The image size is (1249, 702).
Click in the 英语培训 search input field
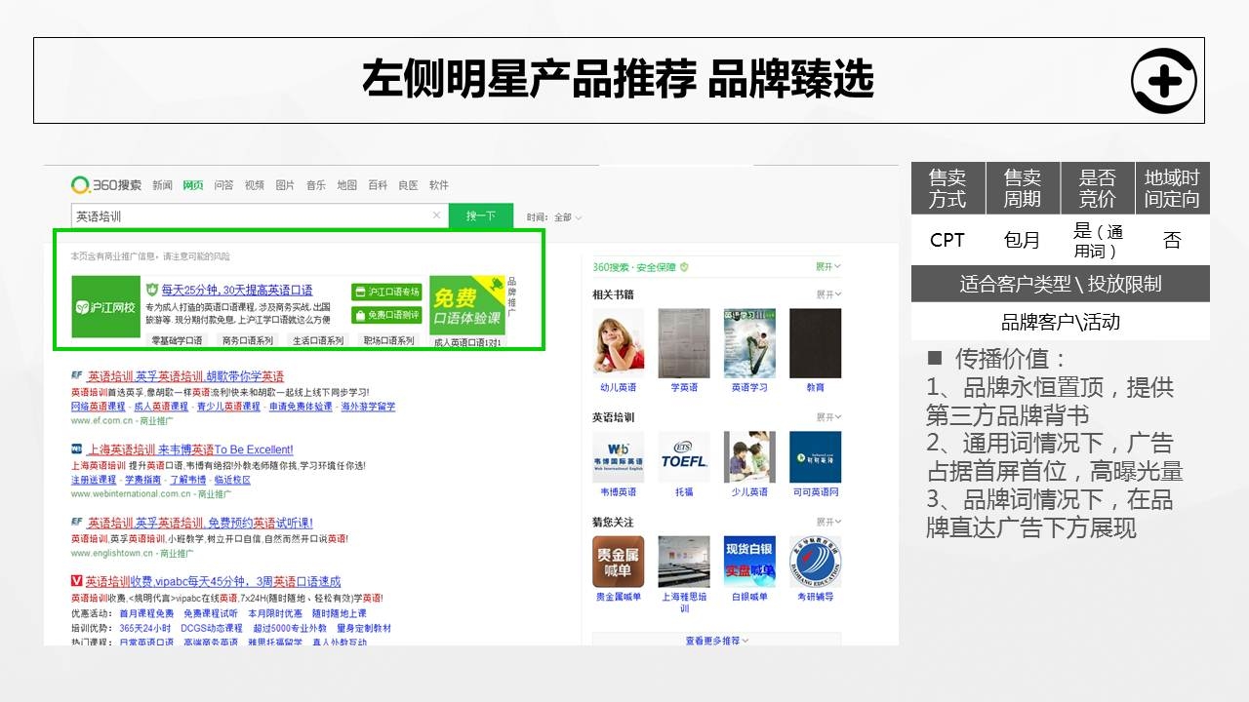click(x=249, y=215)
